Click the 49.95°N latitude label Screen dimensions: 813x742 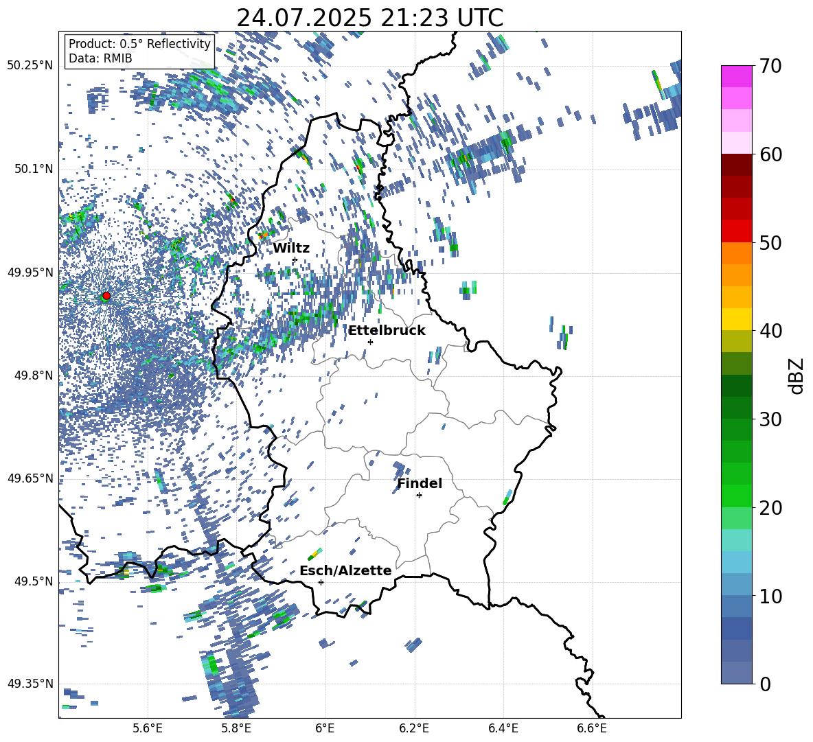pos(30,272)
